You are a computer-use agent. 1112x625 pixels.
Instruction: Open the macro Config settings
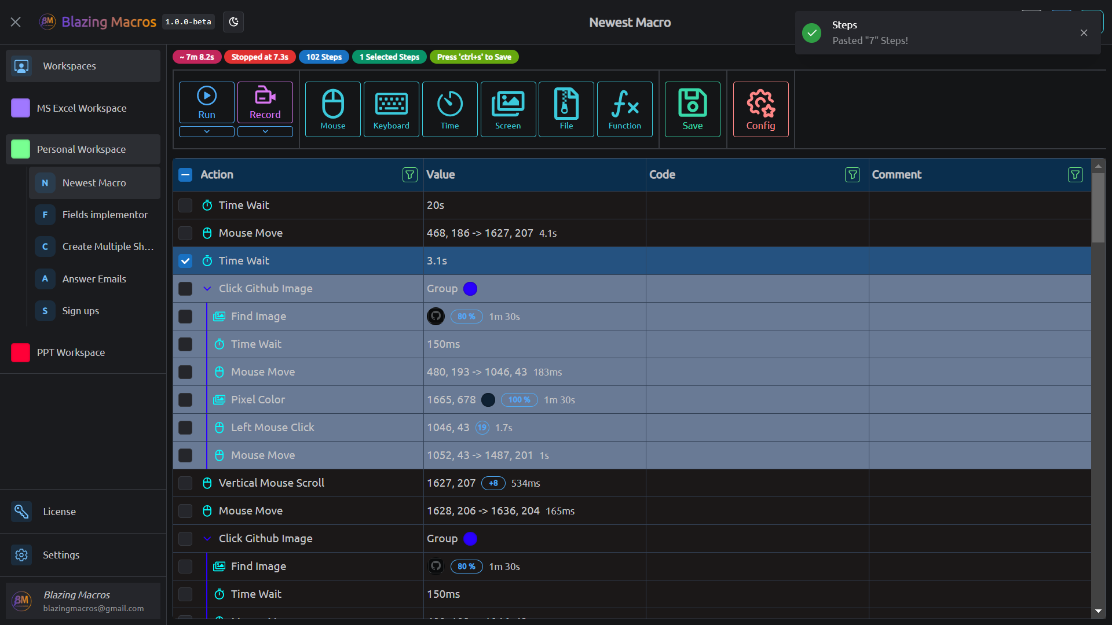[761, 109]
